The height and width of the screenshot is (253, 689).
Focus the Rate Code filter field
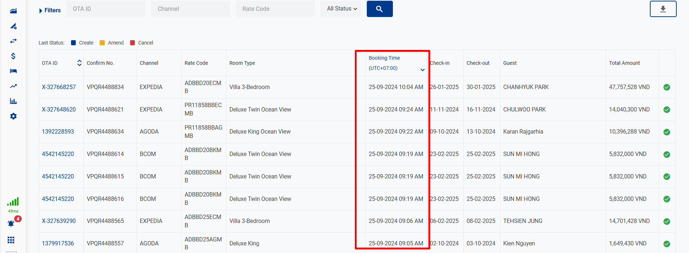click(275, 9)
